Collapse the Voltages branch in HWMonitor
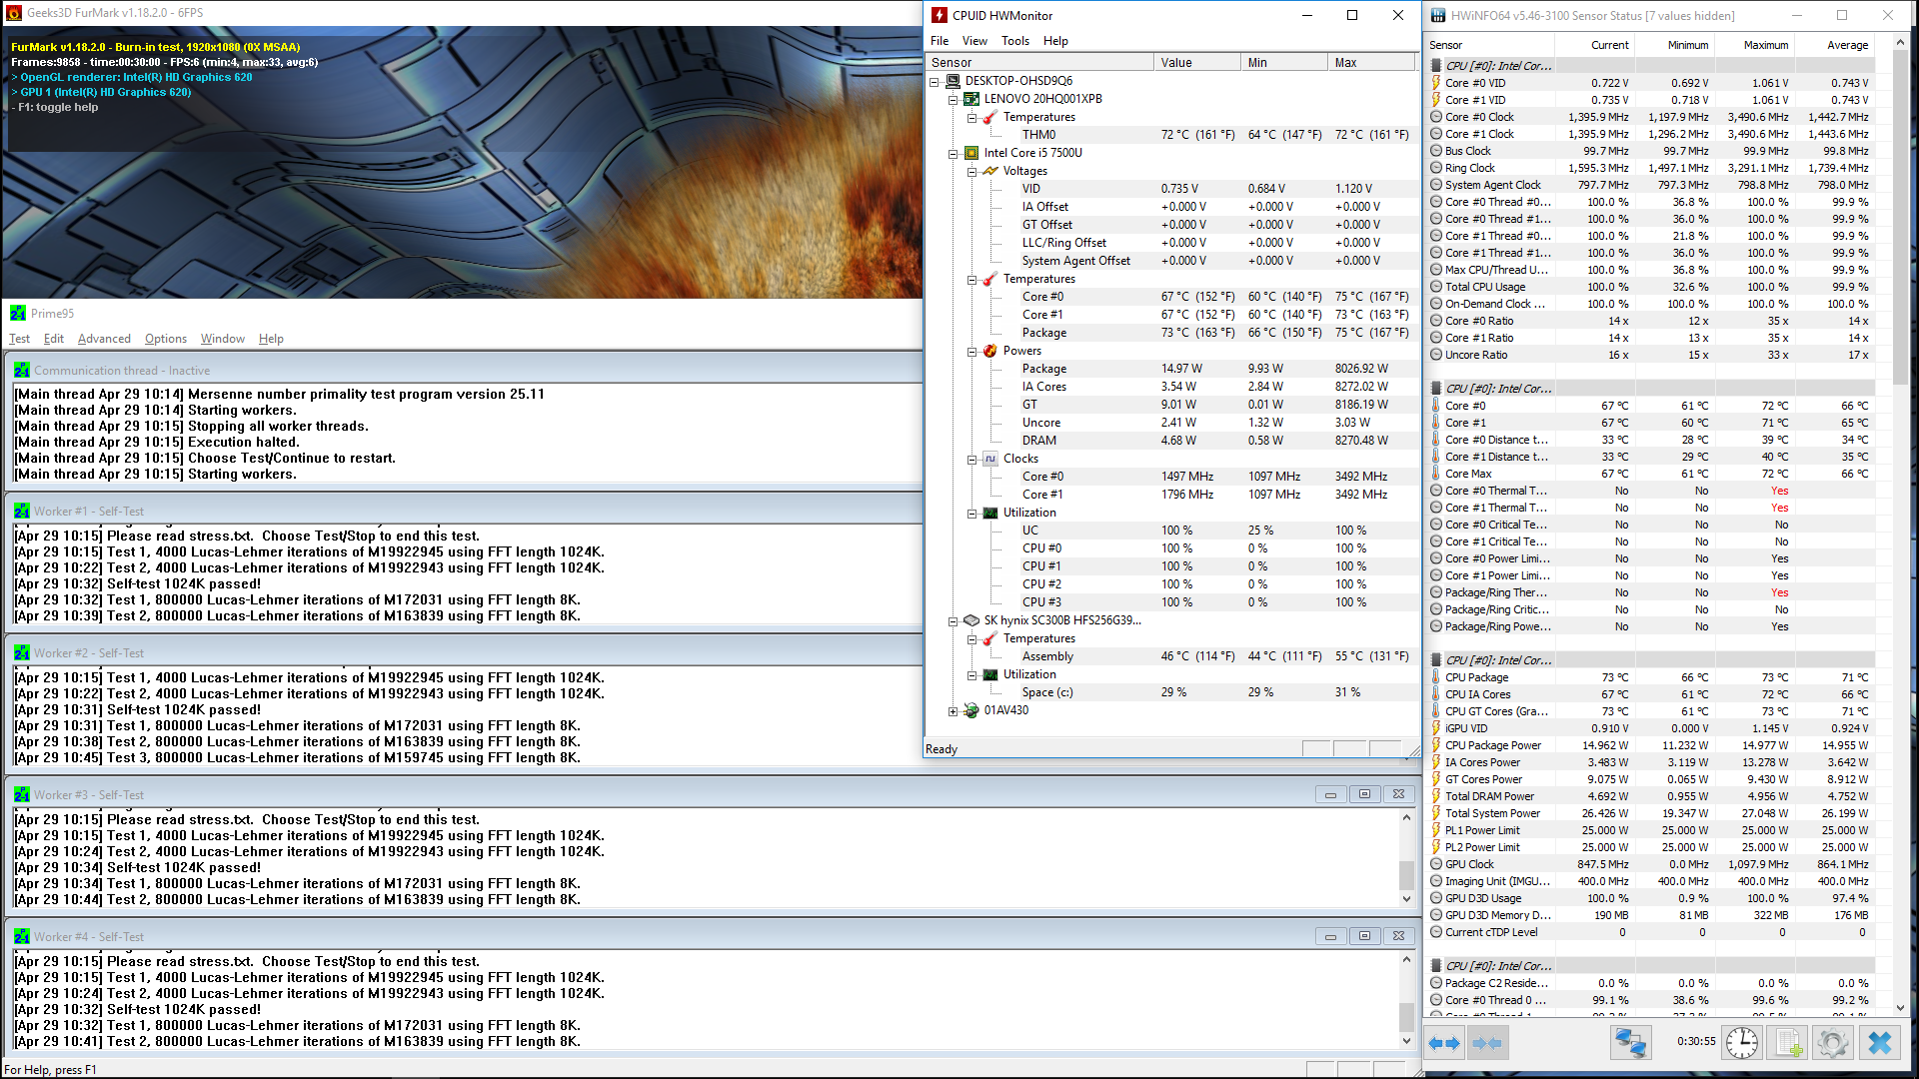Screen dimensions: 1919x1079 (x=971, y=172)
